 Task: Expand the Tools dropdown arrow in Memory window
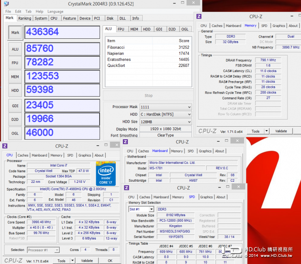click(x=267, y=131)
